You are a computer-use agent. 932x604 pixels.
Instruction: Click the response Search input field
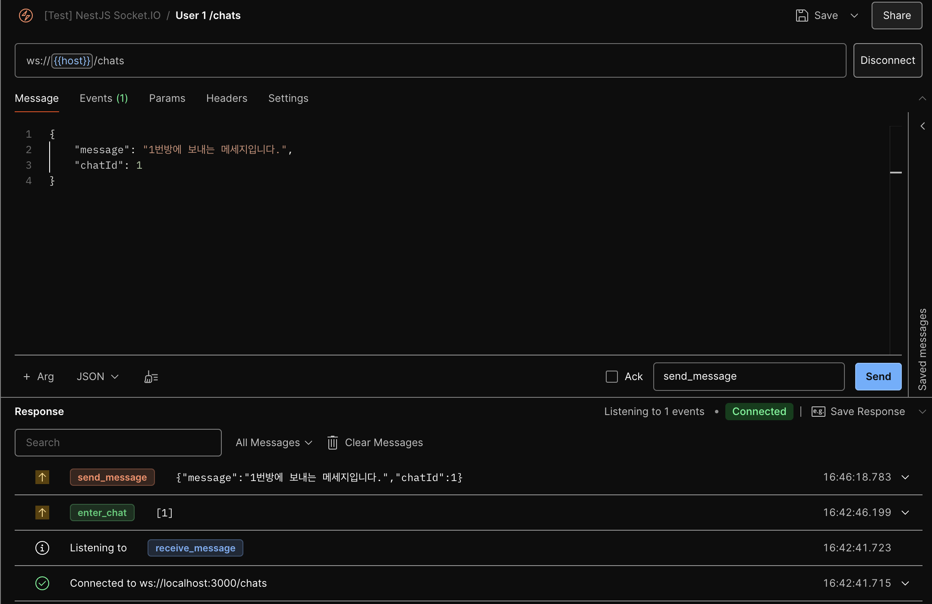118,443
